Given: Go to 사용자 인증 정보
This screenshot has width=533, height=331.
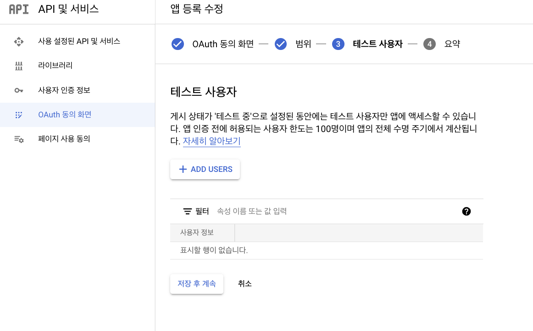Looking at the screenshot, I should pos(78,90).
